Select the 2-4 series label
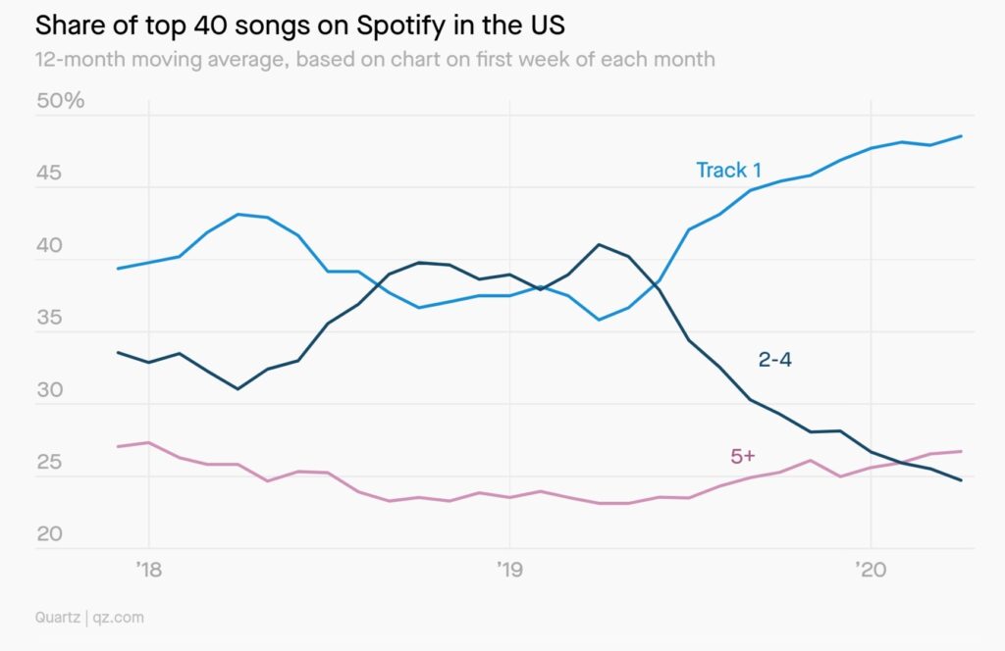 pyautogui.click(x=774, y=360)
